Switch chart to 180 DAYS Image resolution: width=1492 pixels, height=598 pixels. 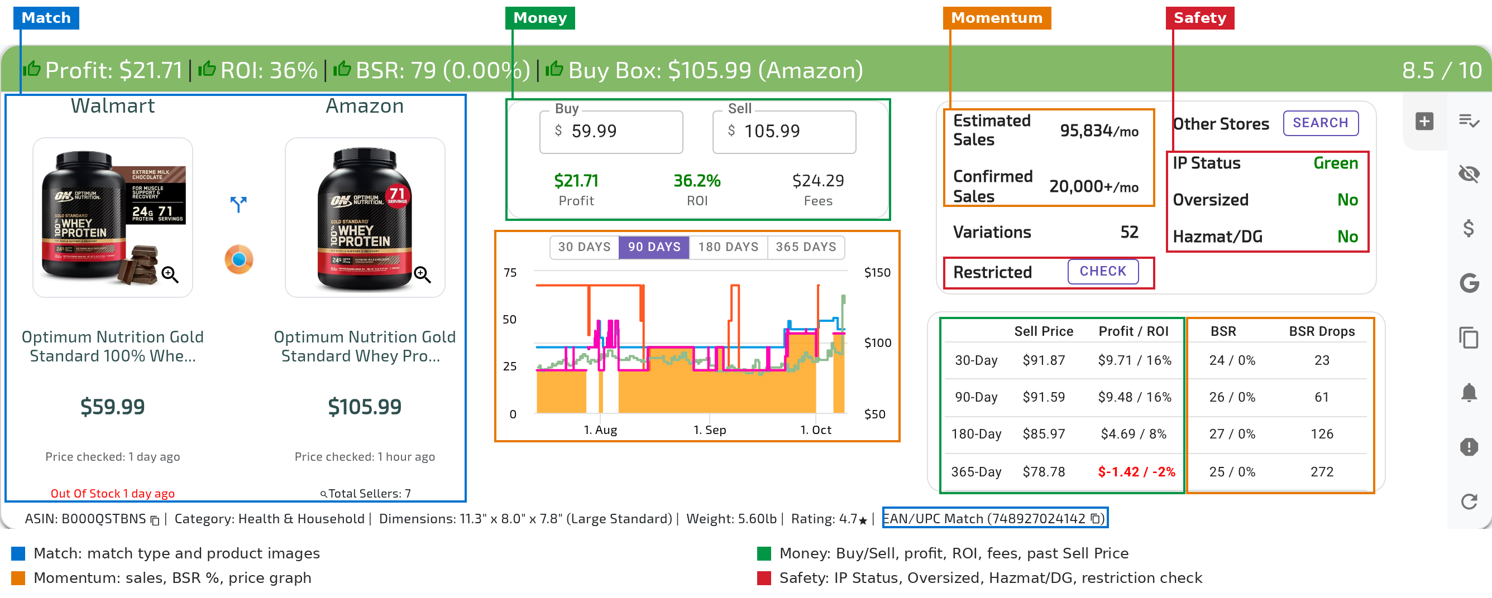(728, 247)
